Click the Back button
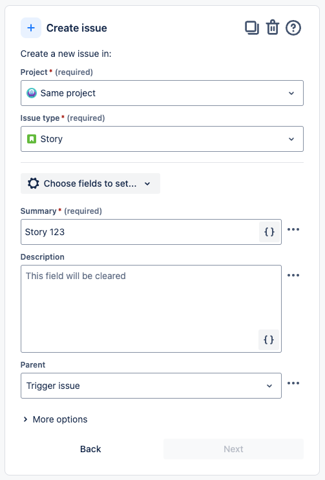325x480 pixels. (x=90, y=449)
